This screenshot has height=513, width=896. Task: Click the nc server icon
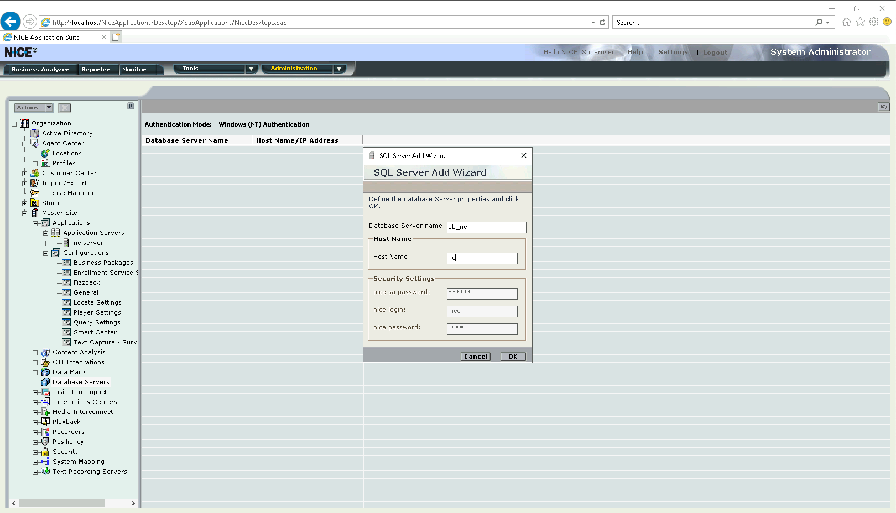tap(66, 243)
